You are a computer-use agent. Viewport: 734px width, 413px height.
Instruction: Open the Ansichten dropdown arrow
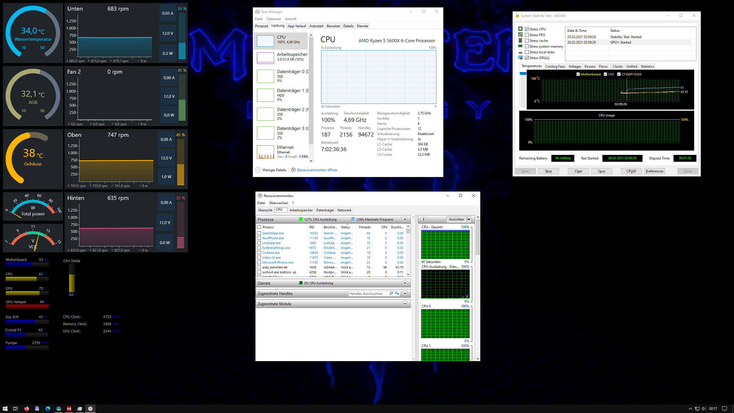469,219
